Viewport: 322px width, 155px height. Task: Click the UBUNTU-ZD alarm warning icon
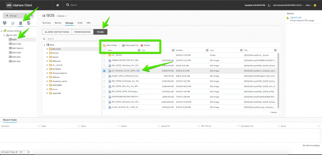(288, 18)
